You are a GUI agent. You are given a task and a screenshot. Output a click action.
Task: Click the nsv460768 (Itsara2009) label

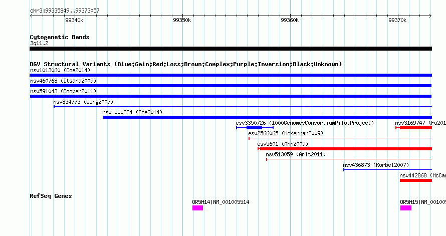(63, 81)
